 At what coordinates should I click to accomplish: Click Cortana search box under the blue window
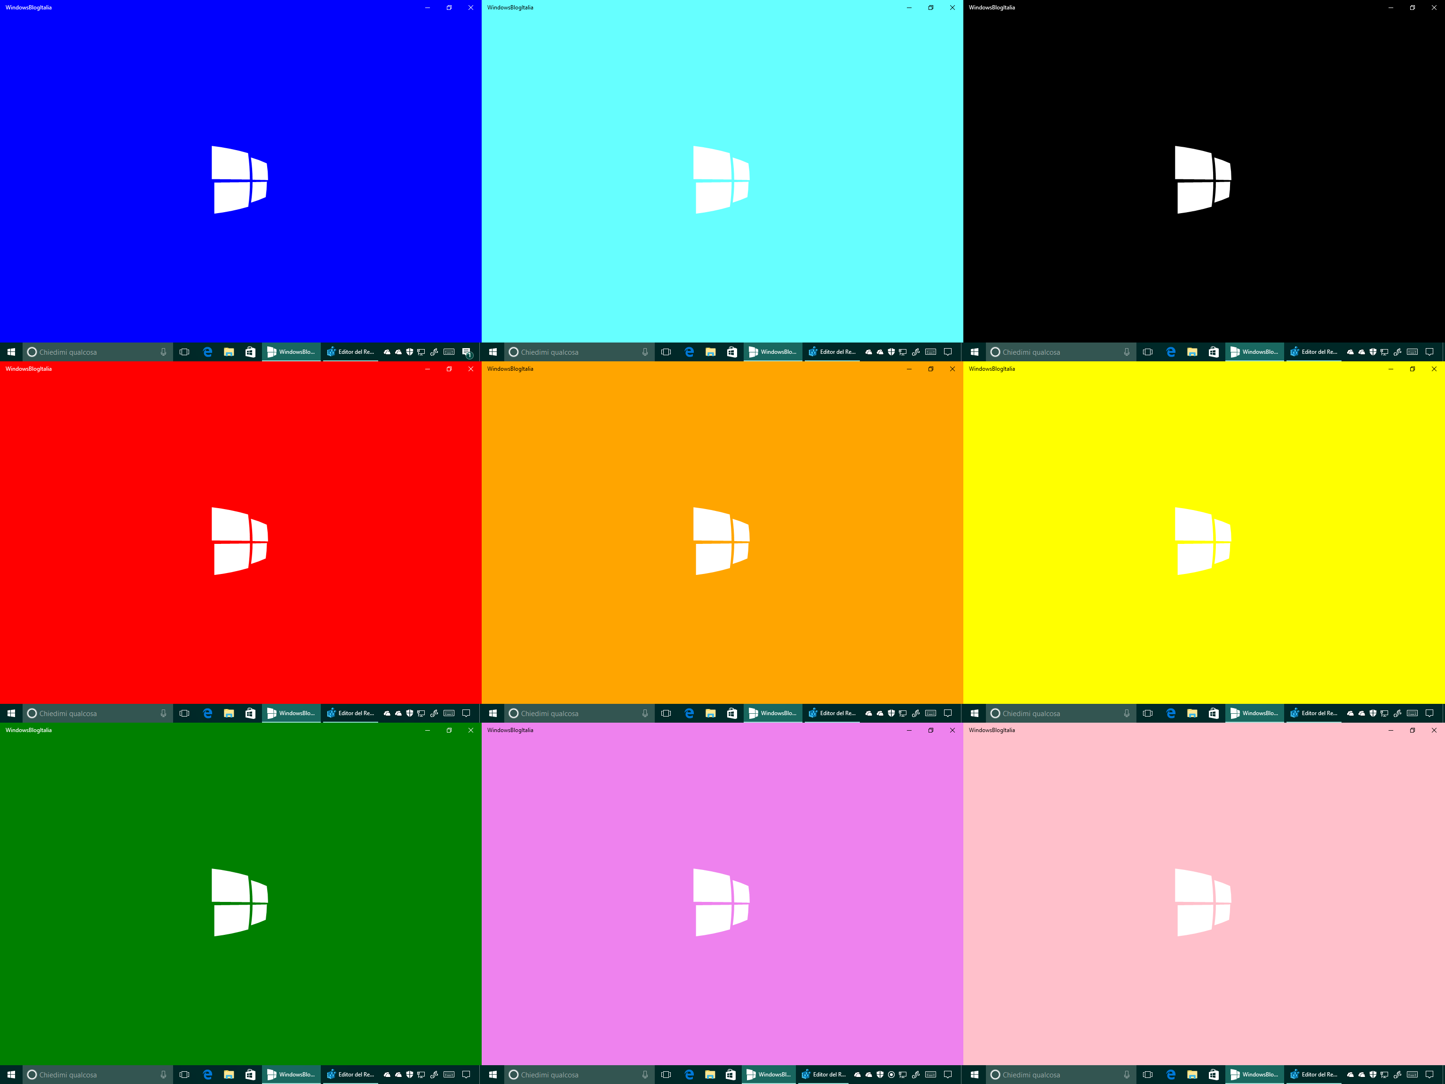[x=98, y=352]
